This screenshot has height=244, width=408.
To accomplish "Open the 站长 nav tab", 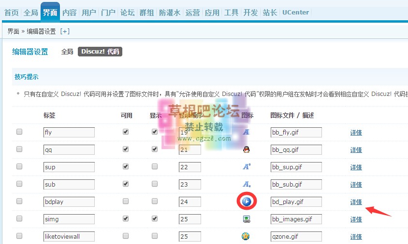I will [x=270, y=13].
